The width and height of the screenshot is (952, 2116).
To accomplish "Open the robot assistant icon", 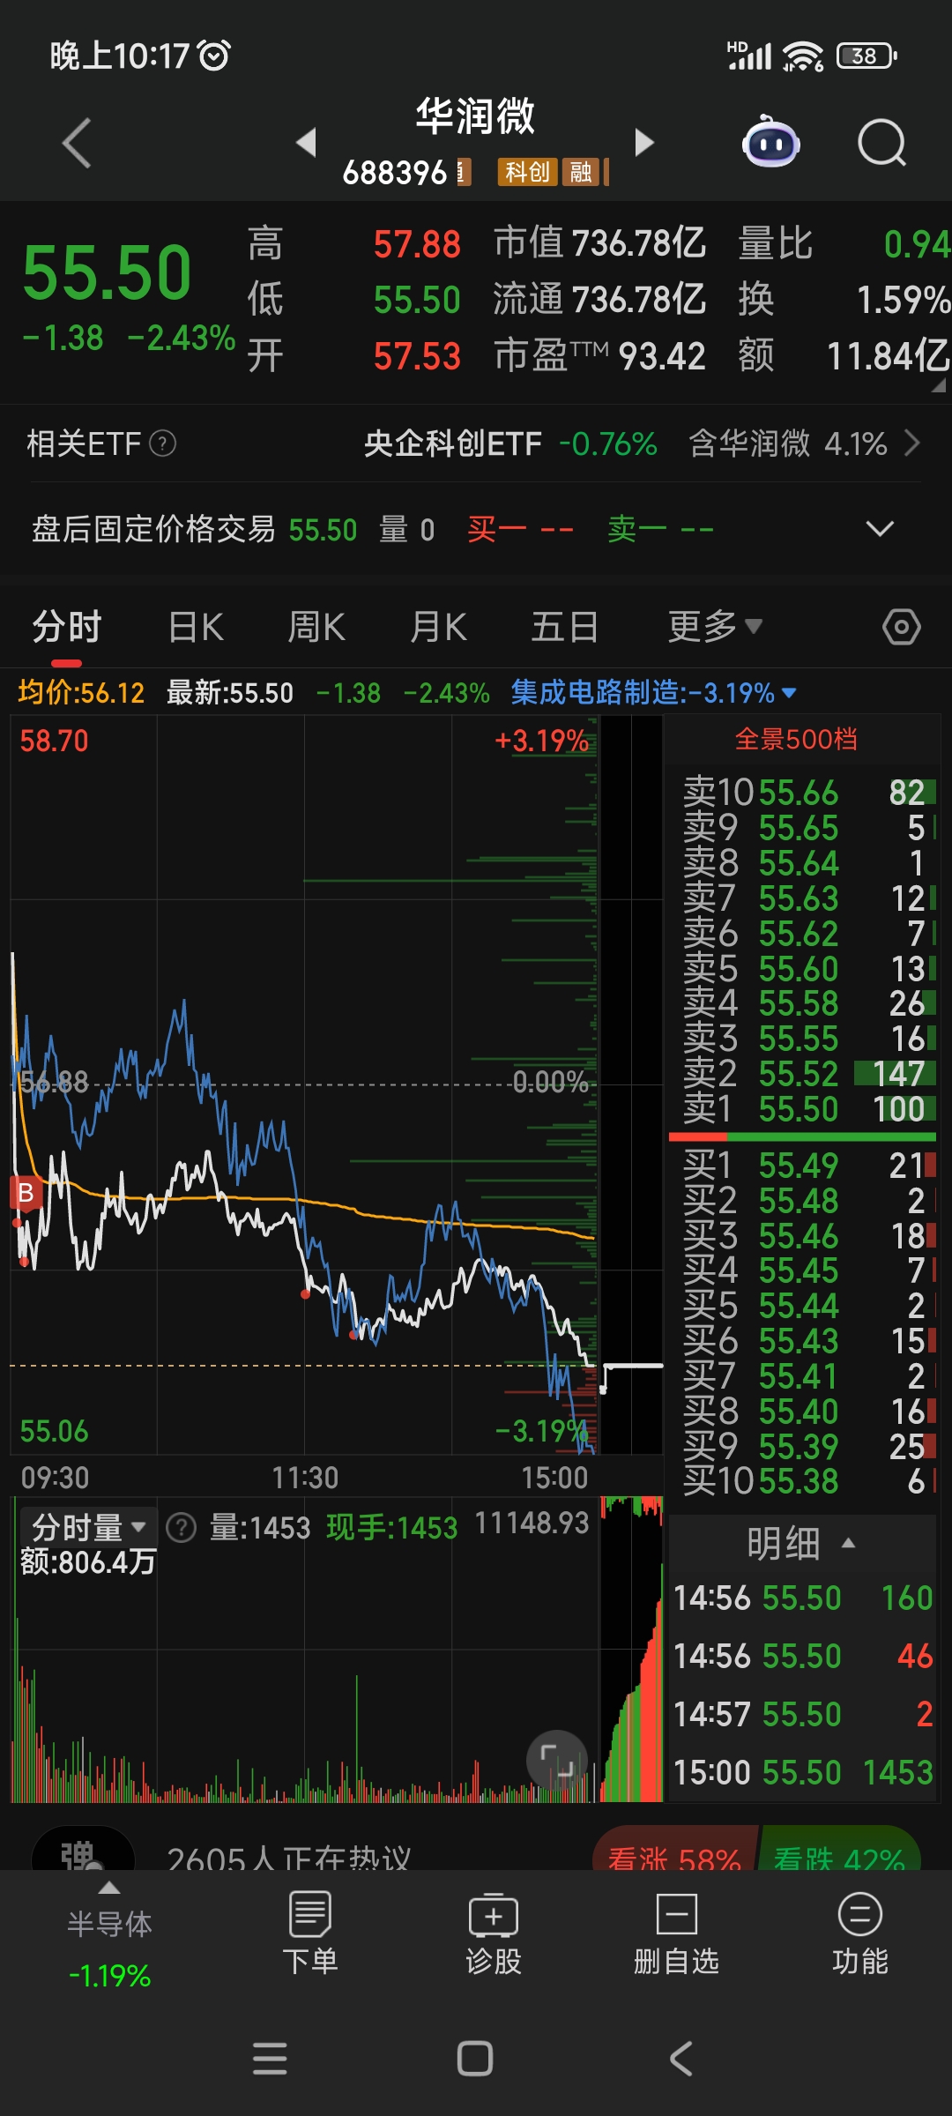I will (x=771, y=143).
